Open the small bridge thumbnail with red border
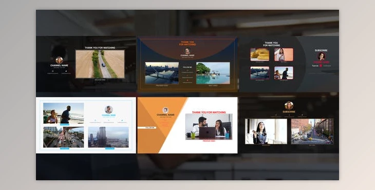 [x=260, y=73]
